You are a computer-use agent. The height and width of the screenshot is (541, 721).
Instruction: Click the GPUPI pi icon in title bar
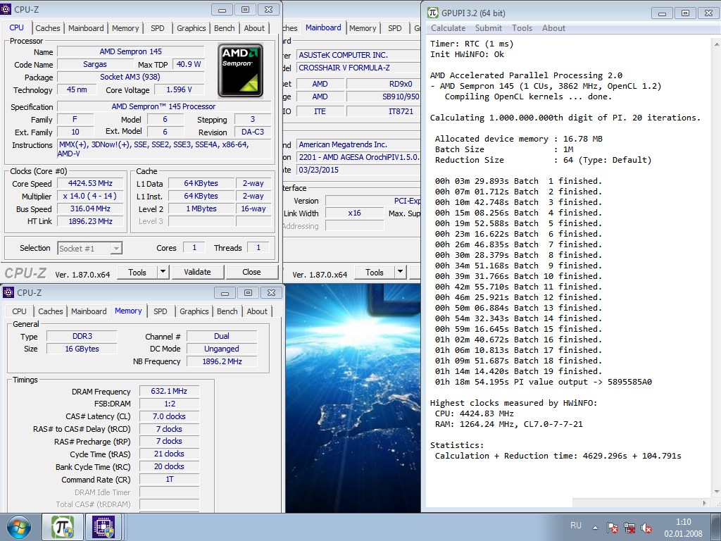433,13
